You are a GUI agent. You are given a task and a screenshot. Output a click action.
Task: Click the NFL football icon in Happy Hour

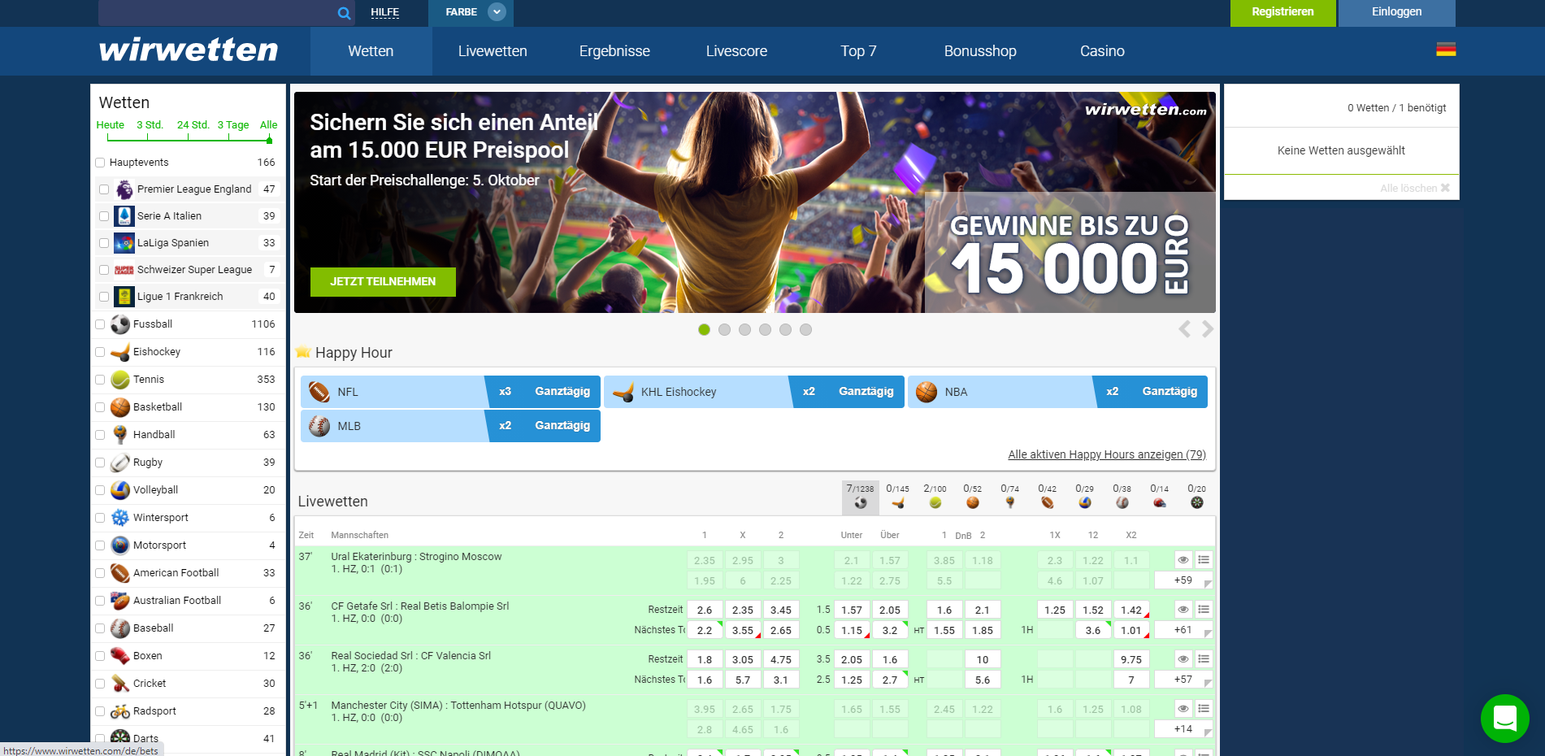coord(319,392)
